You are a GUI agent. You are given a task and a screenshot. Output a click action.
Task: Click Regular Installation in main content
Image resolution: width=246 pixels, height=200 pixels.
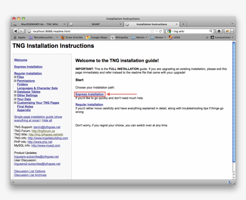click(x=89, y=104)
